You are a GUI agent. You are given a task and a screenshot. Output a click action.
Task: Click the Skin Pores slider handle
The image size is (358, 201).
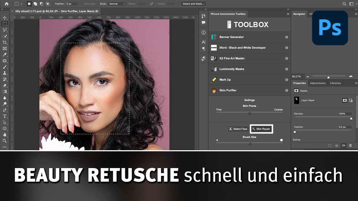250,113
